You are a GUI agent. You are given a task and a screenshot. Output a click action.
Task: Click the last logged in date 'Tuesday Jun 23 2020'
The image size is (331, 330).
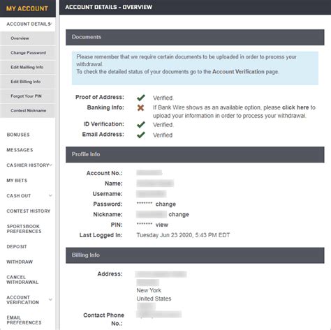click(164, 235)
